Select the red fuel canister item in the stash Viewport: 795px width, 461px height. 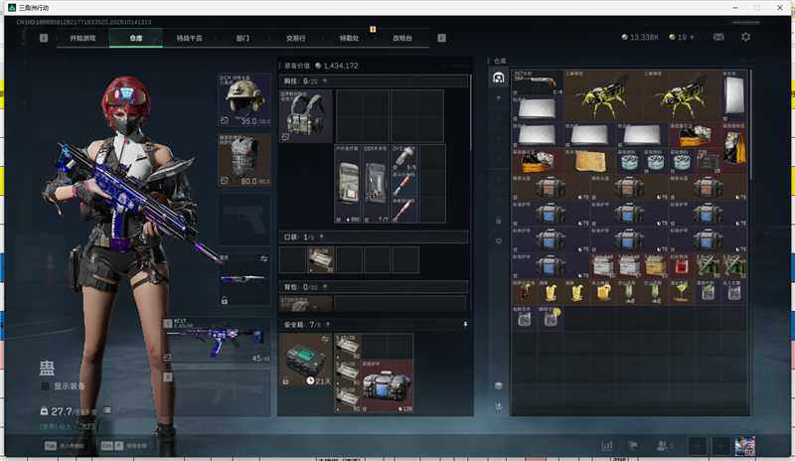point(682,265)
